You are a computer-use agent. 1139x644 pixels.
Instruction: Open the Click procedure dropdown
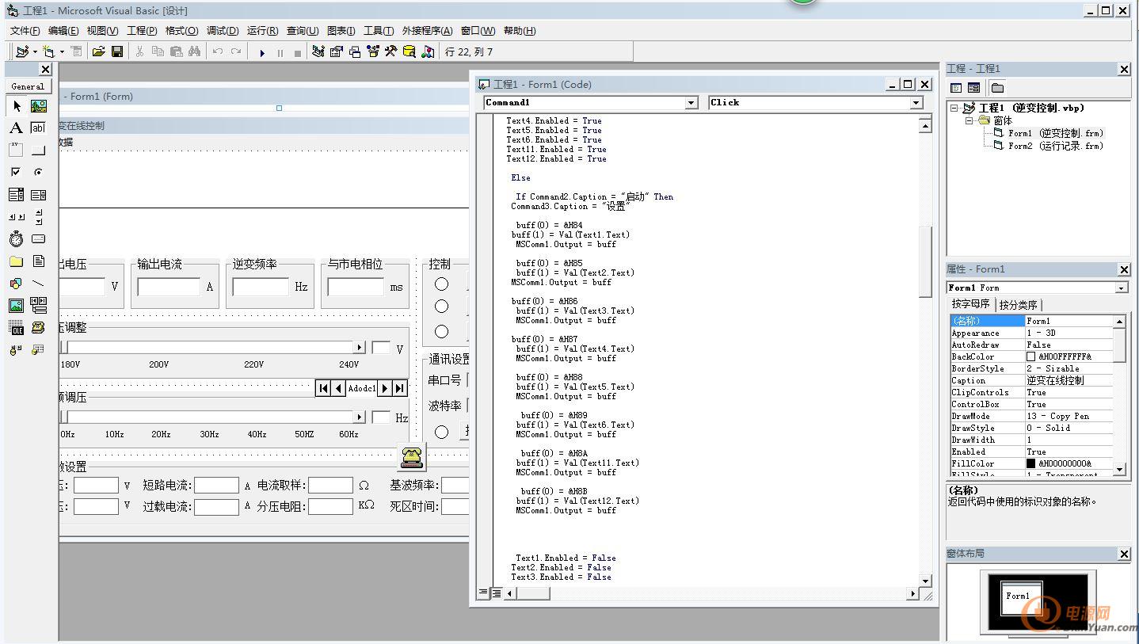[x=916, y=103]
